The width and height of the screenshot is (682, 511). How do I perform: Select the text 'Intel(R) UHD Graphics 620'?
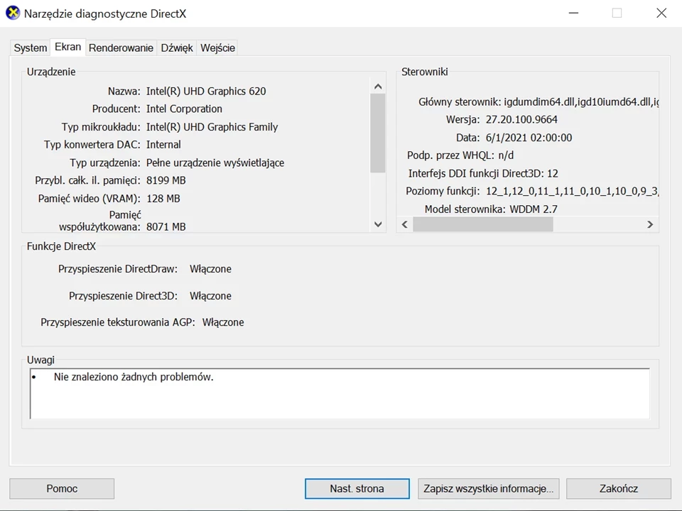click(206, 92)
